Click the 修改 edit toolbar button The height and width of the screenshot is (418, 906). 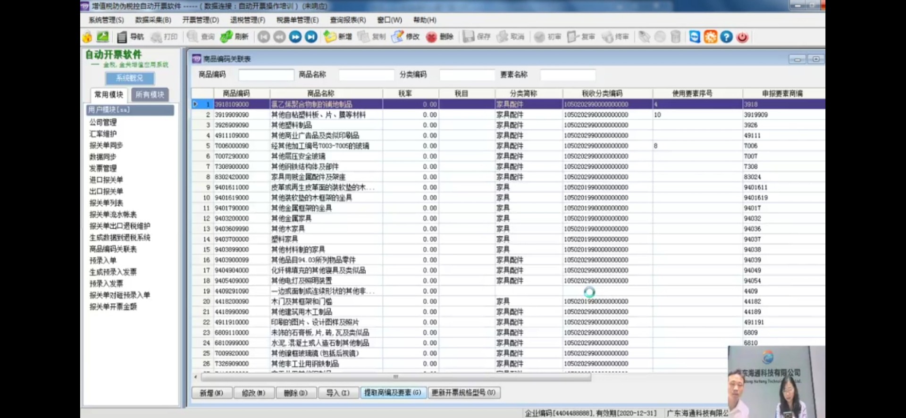(406, 37)
